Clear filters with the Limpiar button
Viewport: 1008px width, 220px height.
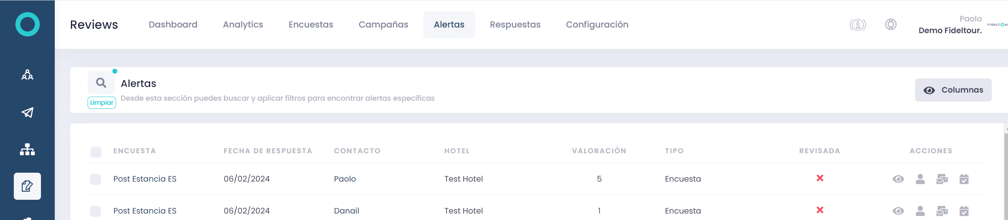point(102,103)
